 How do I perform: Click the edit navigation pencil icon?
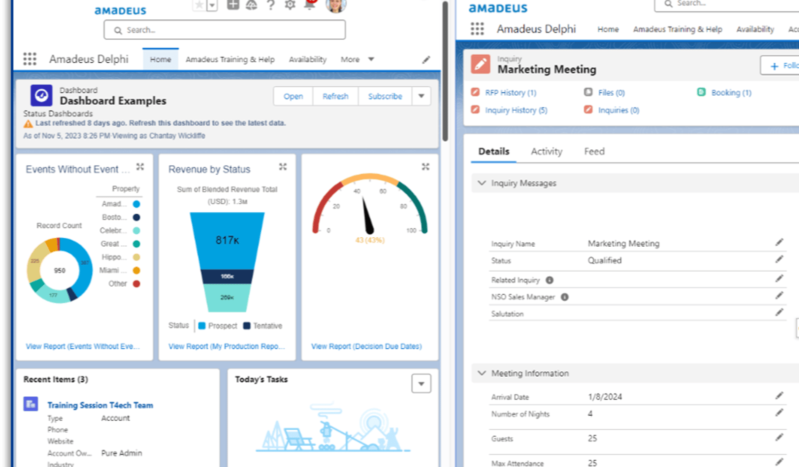coord(426,60)
